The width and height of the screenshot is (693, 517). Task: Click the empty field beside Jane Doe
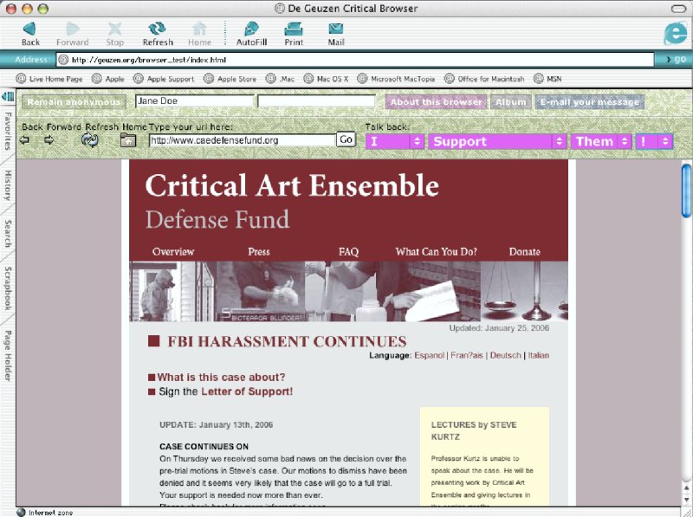click(316, 101)
